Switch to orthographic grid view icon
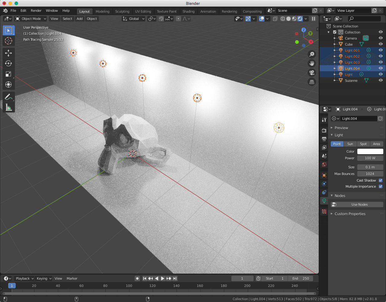This screenshot has height=302, width=386. 312,82
